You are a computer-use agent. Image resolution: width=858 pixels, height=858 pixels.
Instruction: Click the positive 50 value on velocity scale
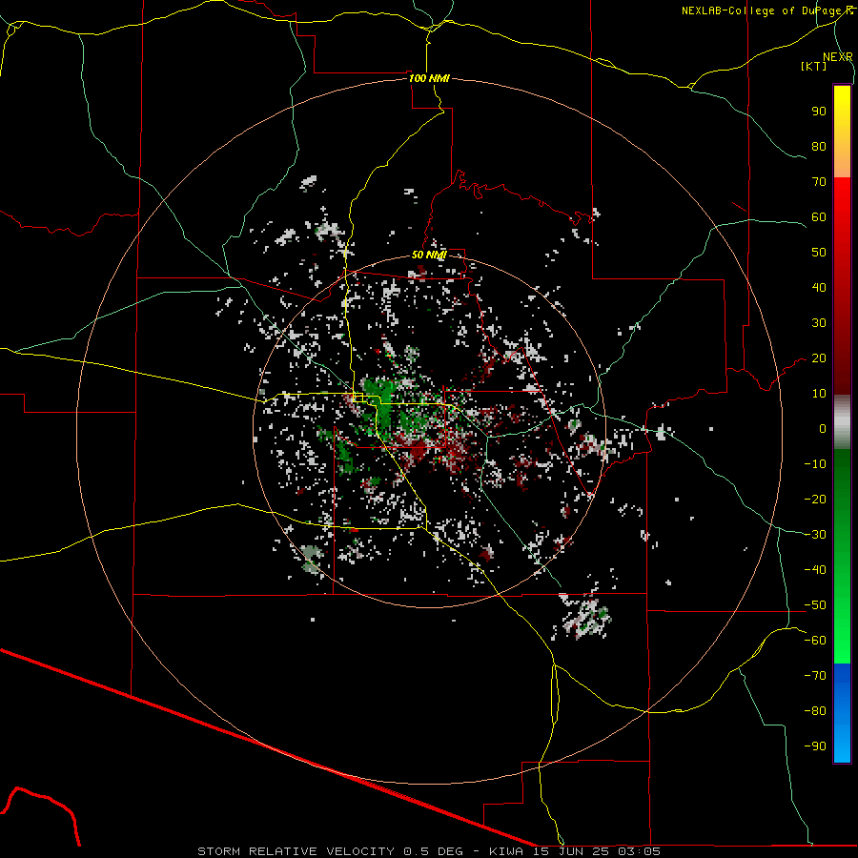point(819,253)
